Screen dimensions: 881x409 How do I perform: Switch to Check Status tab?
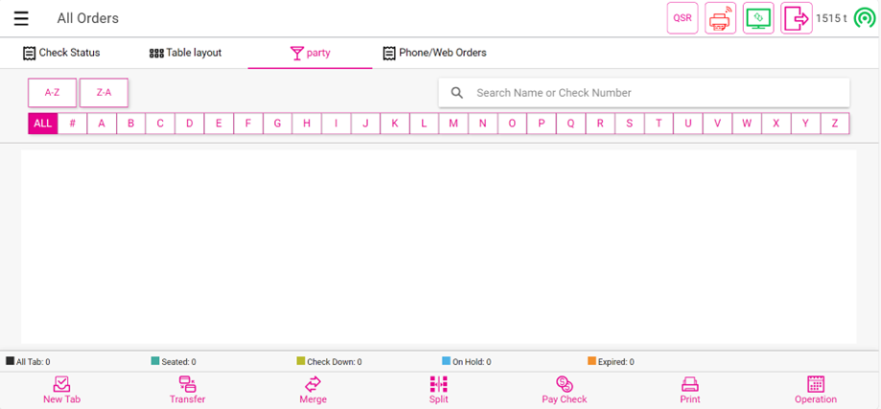(x=61, y=53)
